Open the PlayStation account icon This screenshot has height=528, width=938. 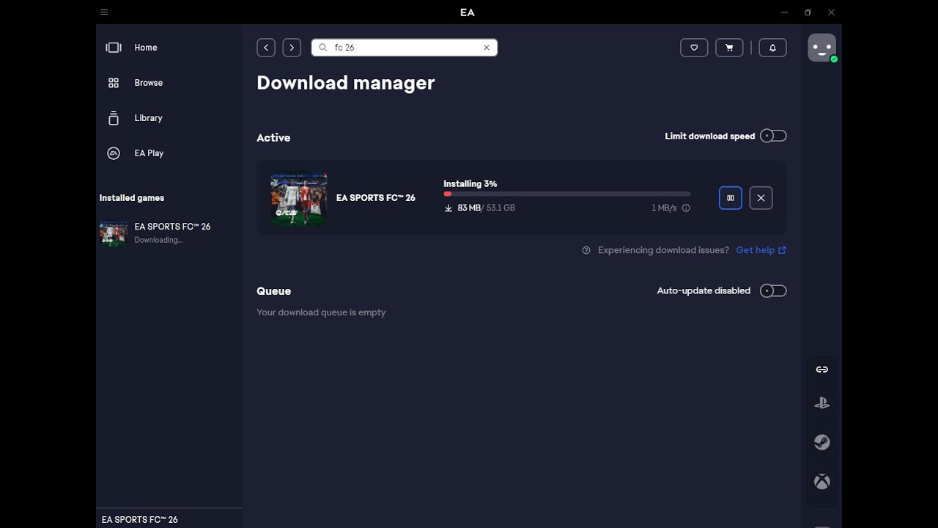[x=822, y=403]
